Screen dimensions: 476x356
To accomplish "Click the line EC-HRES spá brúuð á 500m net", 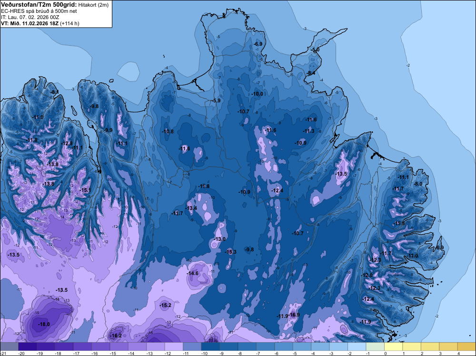I will (39, 11).
